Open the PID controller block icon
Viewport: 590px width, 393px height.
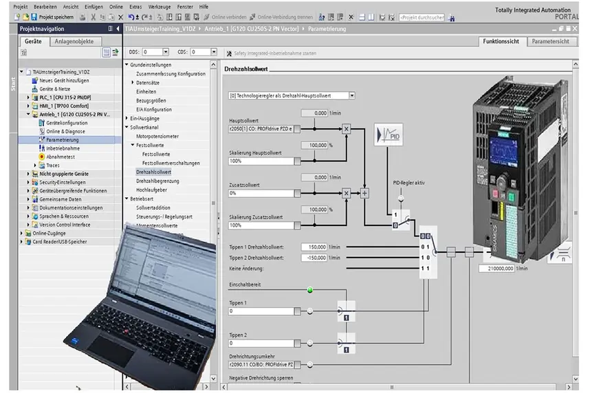[390, 135]
